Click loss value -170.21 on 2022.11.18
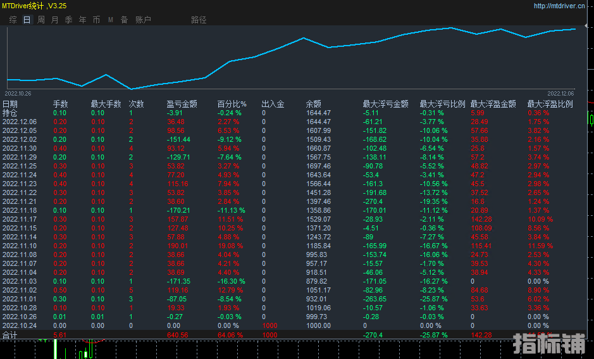594x359 pixels. 178,210
